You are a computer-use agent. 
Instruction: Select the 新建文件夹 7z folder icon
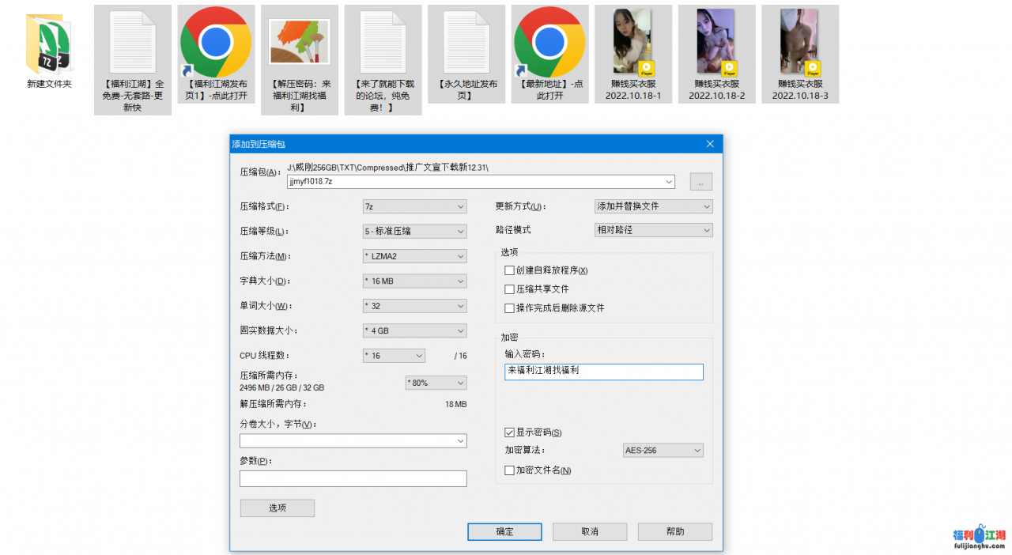coord(49,43)
